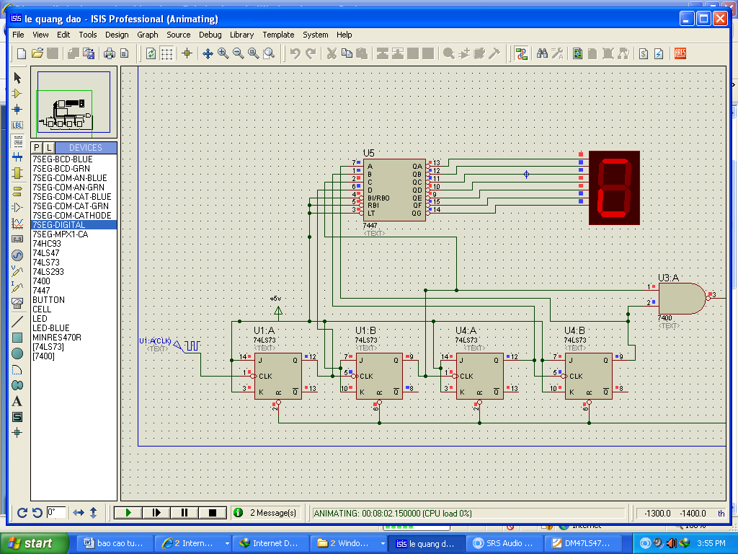Open the System menu
Viewport: 738px width, 554px height.
tap(316, 35)
